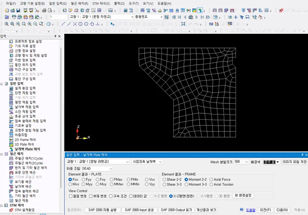This screenshot has height=215, width=308.
Task: Click the go to first view icon
Action: [179, 17]
